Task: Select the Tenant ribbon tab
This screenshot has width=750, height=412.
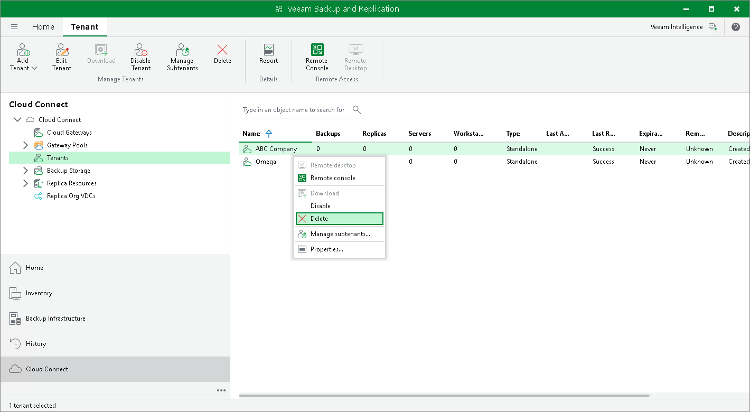Action: click(x=85, y=27)
